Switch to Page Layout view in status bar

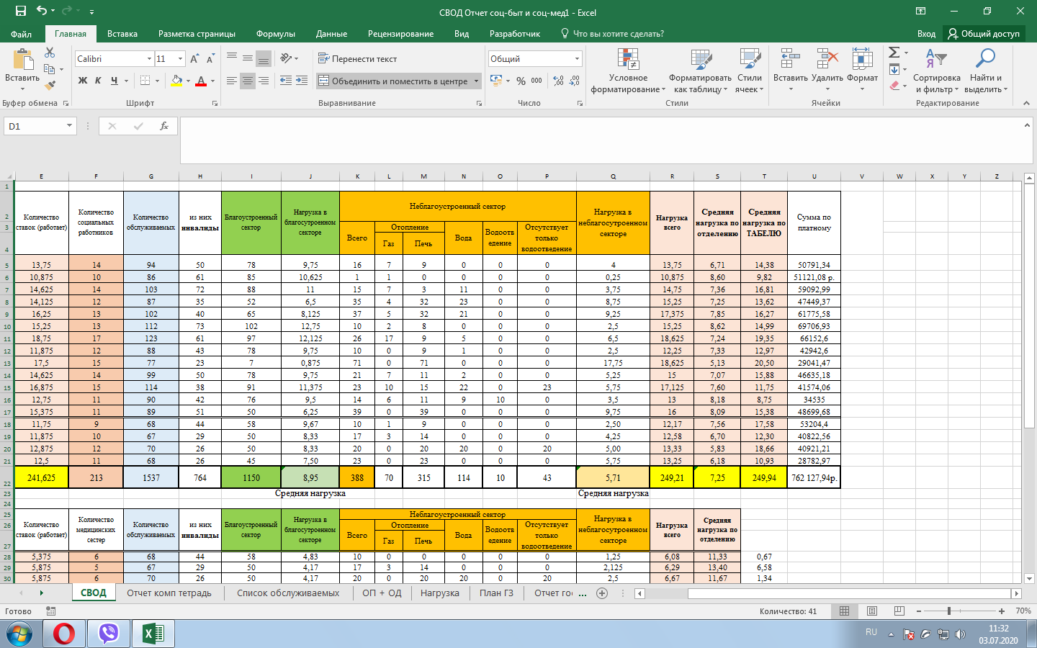(x=872, y=611)
